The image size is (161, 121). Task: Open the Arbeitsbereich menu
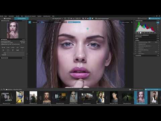[47, 16]
